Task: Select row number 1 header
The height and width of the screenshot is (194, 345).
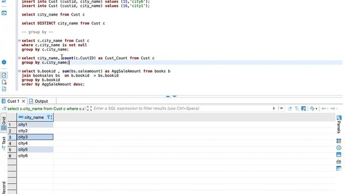Action: tap(12, 124)
